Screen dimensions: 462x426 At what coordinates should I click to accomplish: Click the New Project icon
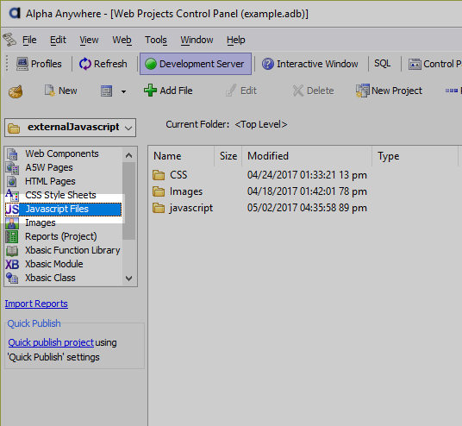(362, 91)
